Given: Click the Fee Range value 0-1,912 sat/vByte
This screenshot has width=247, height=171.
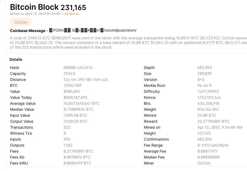Looking at the screenshot, I should pyautogui.click(x=213, y=145).
